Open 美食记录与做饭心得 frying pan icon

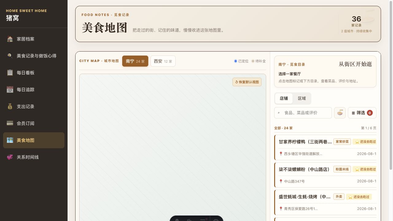(10, 56)
